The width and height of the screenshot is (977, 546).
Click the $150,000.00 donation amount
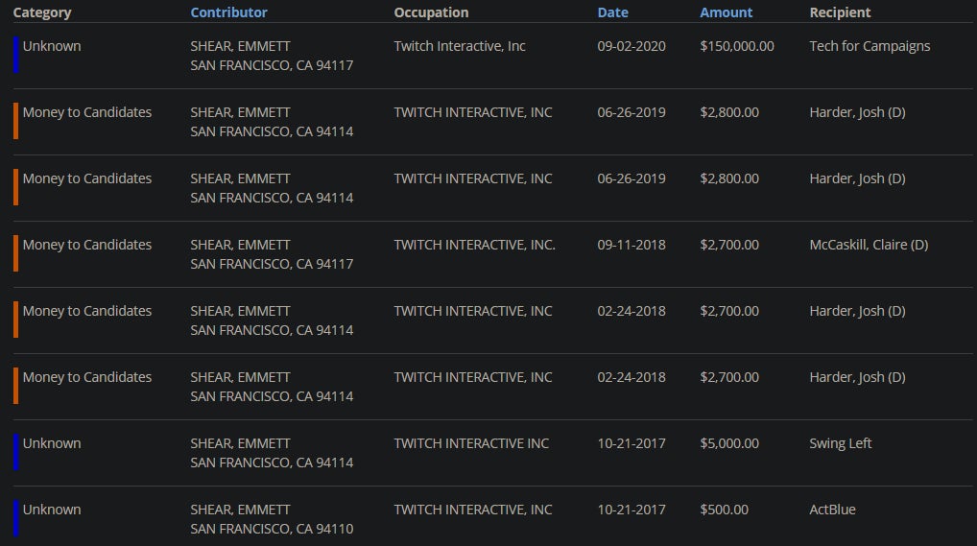point(737,46)
